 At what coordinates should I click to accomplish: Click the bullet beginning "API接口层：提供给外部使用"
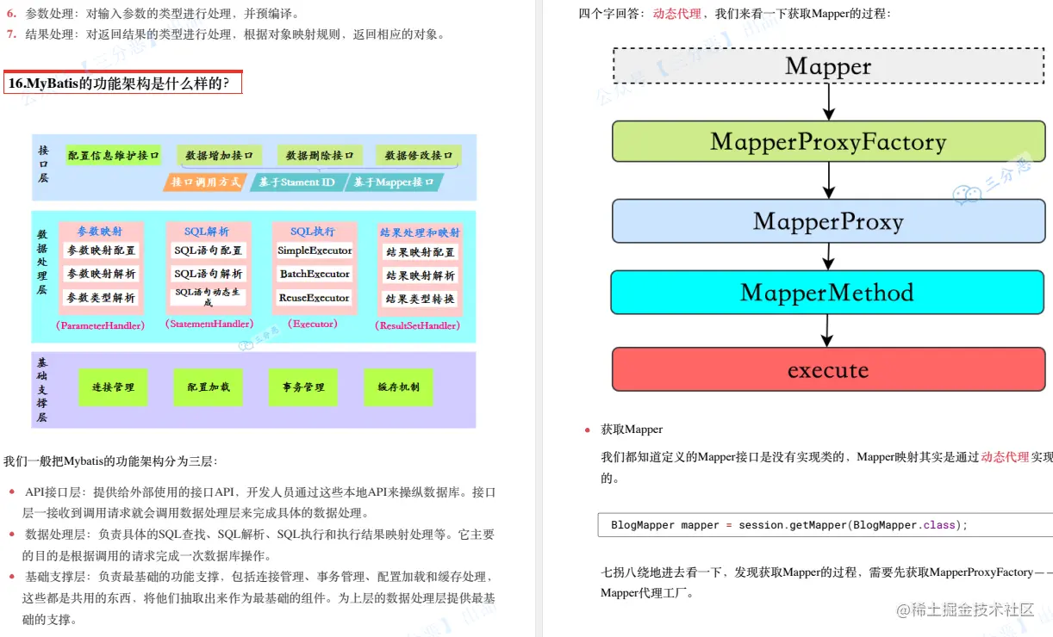[259, 503]
